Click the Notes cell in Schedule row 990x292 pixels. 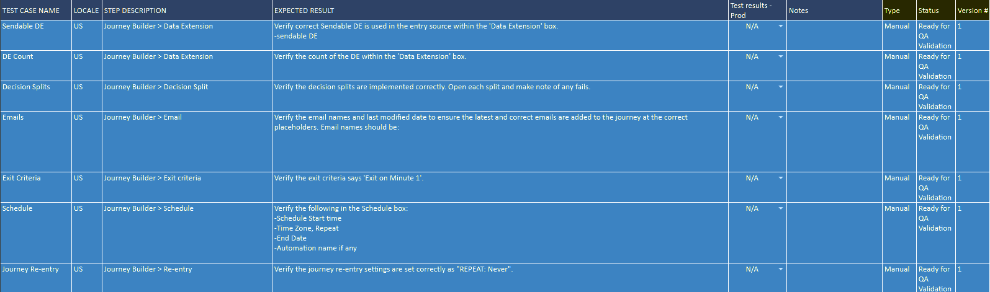tap(834, 232)
